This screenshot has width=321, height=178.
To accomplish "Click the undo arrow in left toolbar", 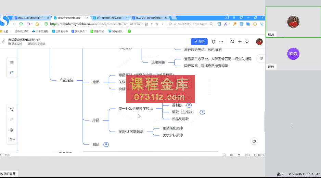I will pyautogui.click(x=12, y=110).
